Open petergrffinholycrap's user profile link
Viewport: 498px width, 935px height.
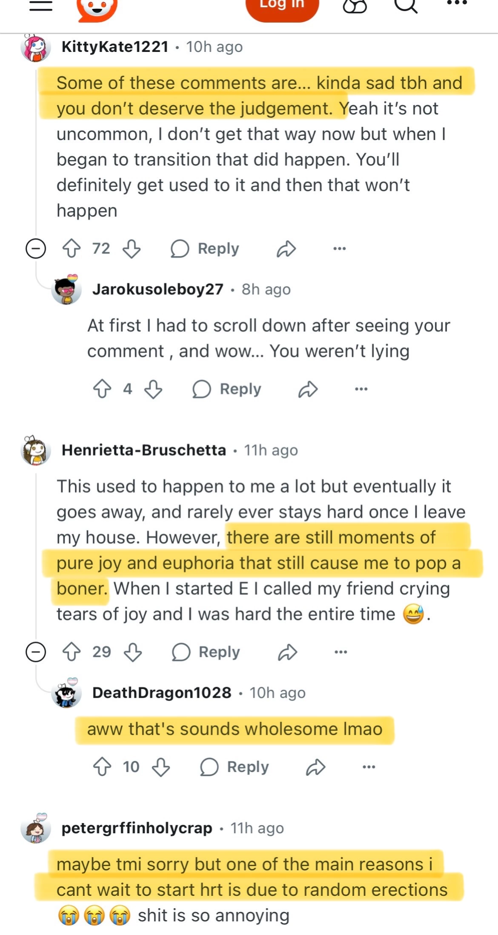(137, 828)
